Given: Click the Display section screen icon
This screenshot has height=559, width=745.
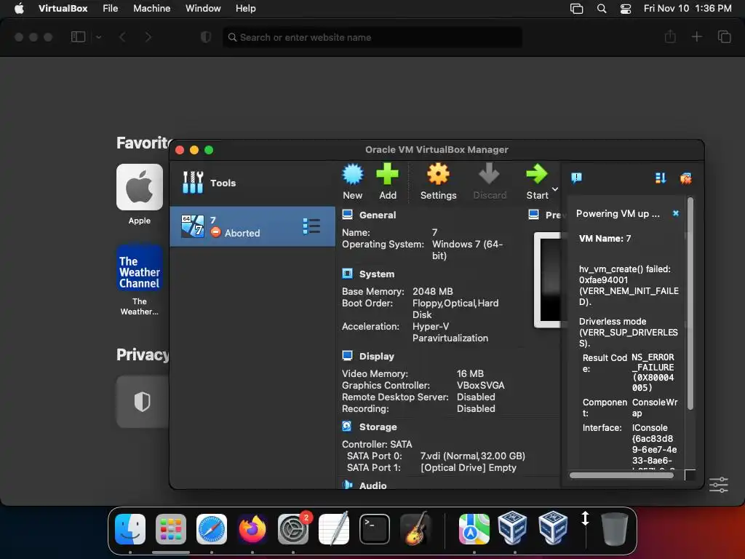Looking at the screenshot, I should tap(347, 356).
